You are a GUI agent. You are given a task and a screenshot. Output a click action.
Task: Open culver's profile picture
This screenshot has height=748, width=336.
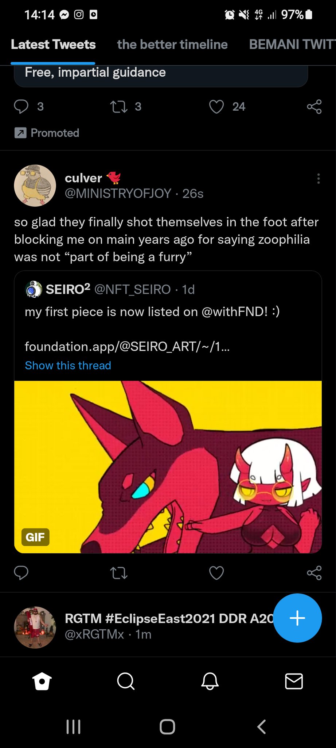[35, 186]
